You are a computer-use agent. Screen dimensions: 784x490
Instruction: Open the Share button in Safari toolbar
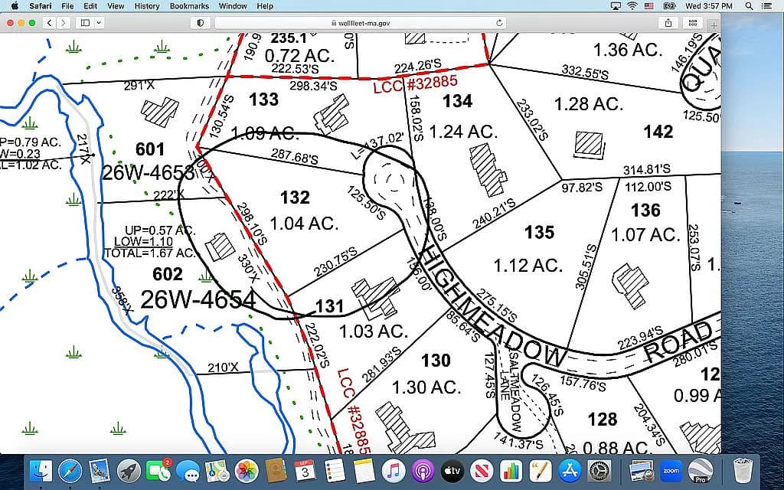[669, 23]
